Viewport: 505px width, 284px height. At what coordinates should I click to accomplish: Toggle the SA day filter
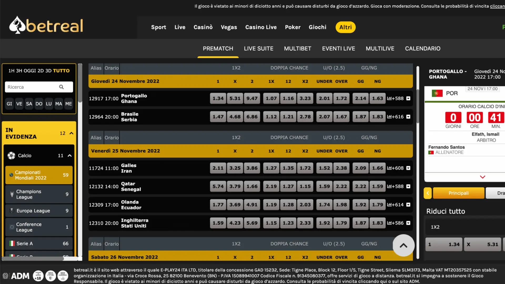click(29, 104)
